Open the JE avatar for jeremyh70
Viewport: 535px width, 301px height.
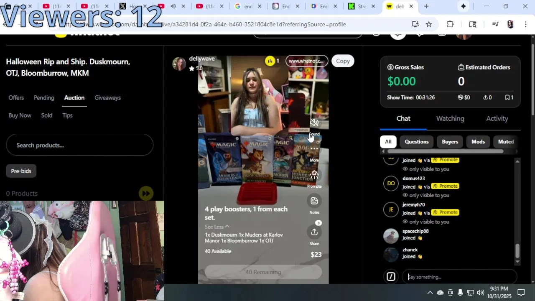(391, 209)
